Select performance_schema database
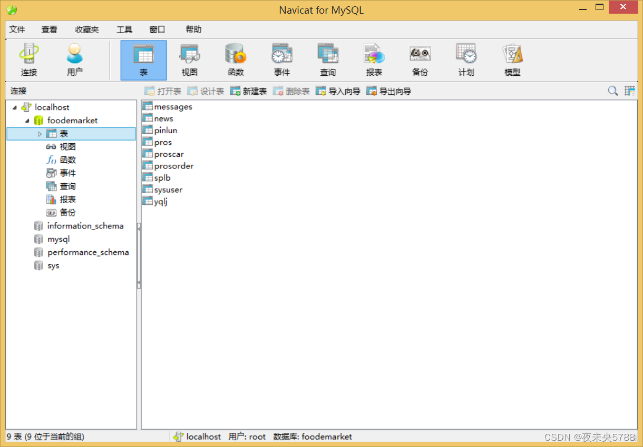This screenshot has width=643, height=447. point(88,252)
